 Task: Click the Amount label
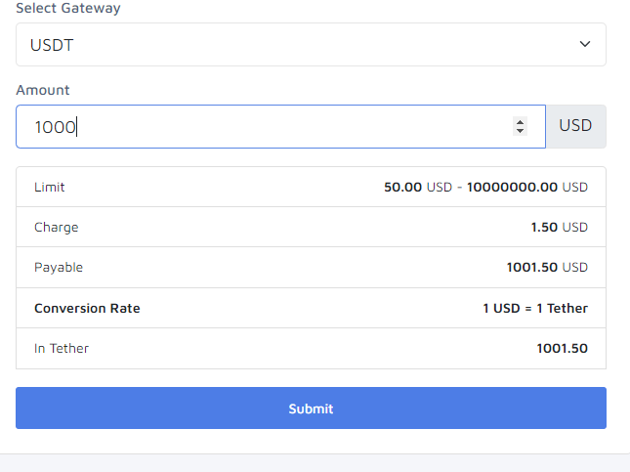point(43,90)
